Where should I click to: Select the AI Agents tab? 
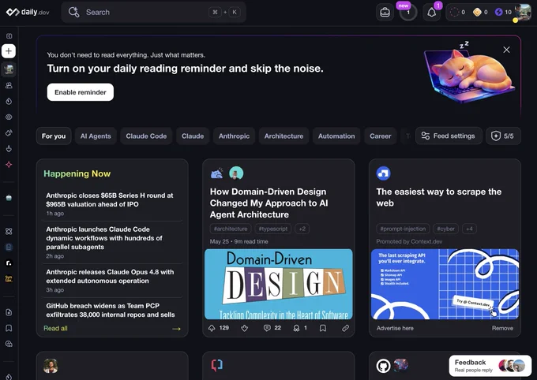pos(96,136)
